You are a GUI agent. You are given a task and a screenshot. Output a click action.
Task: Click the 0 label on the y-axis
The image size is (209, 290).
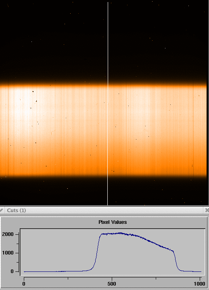12,271
